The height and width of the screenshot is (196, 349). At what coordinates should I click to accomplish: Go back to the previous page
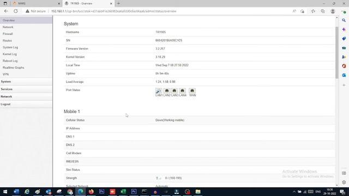[x=6, y=11]
